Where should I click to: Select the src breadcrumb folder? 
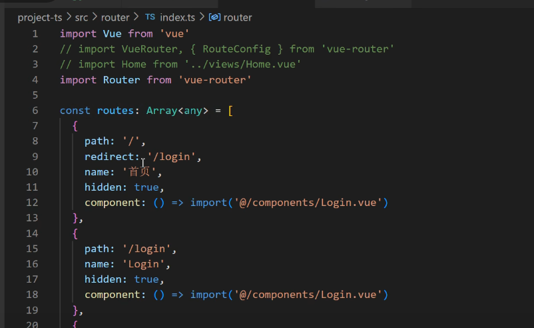coord(81,17)
